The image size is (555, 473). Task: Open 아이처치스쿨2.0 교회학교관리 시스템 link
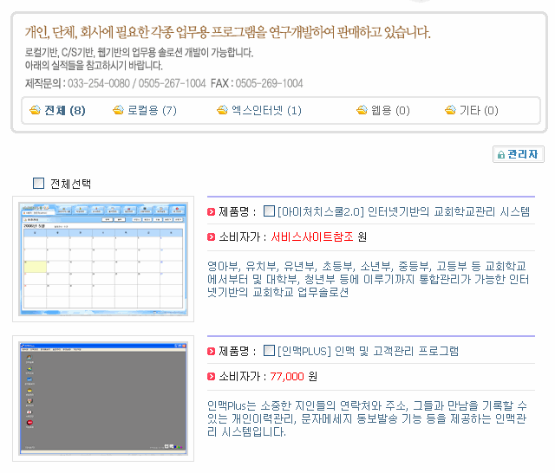point(403,211)
